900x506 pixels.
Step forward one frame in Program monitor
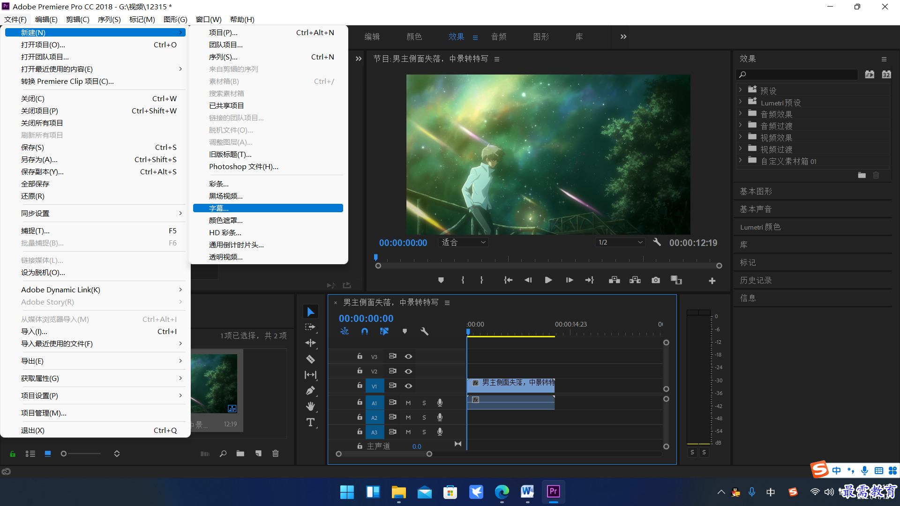coord(570,280)
